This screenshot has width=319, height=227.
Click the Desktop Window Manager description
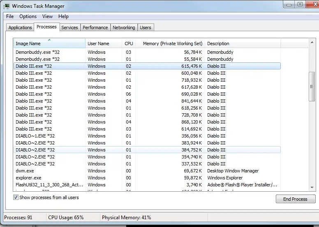(233, 171)
